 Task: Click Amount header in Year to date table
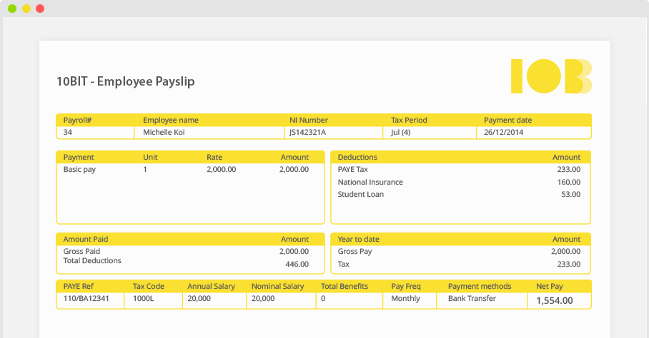[x=566, y=239]
